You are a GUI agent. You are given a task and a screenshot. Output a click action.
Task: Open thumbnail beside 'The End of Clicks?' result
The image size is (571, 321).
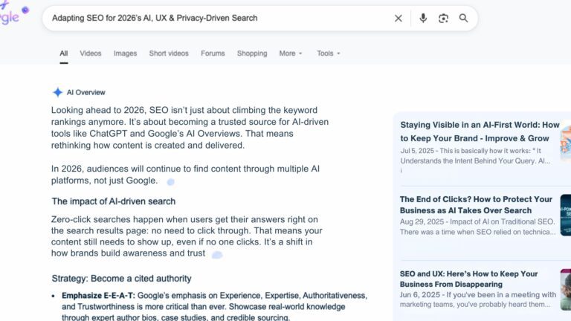pos(566,215)
